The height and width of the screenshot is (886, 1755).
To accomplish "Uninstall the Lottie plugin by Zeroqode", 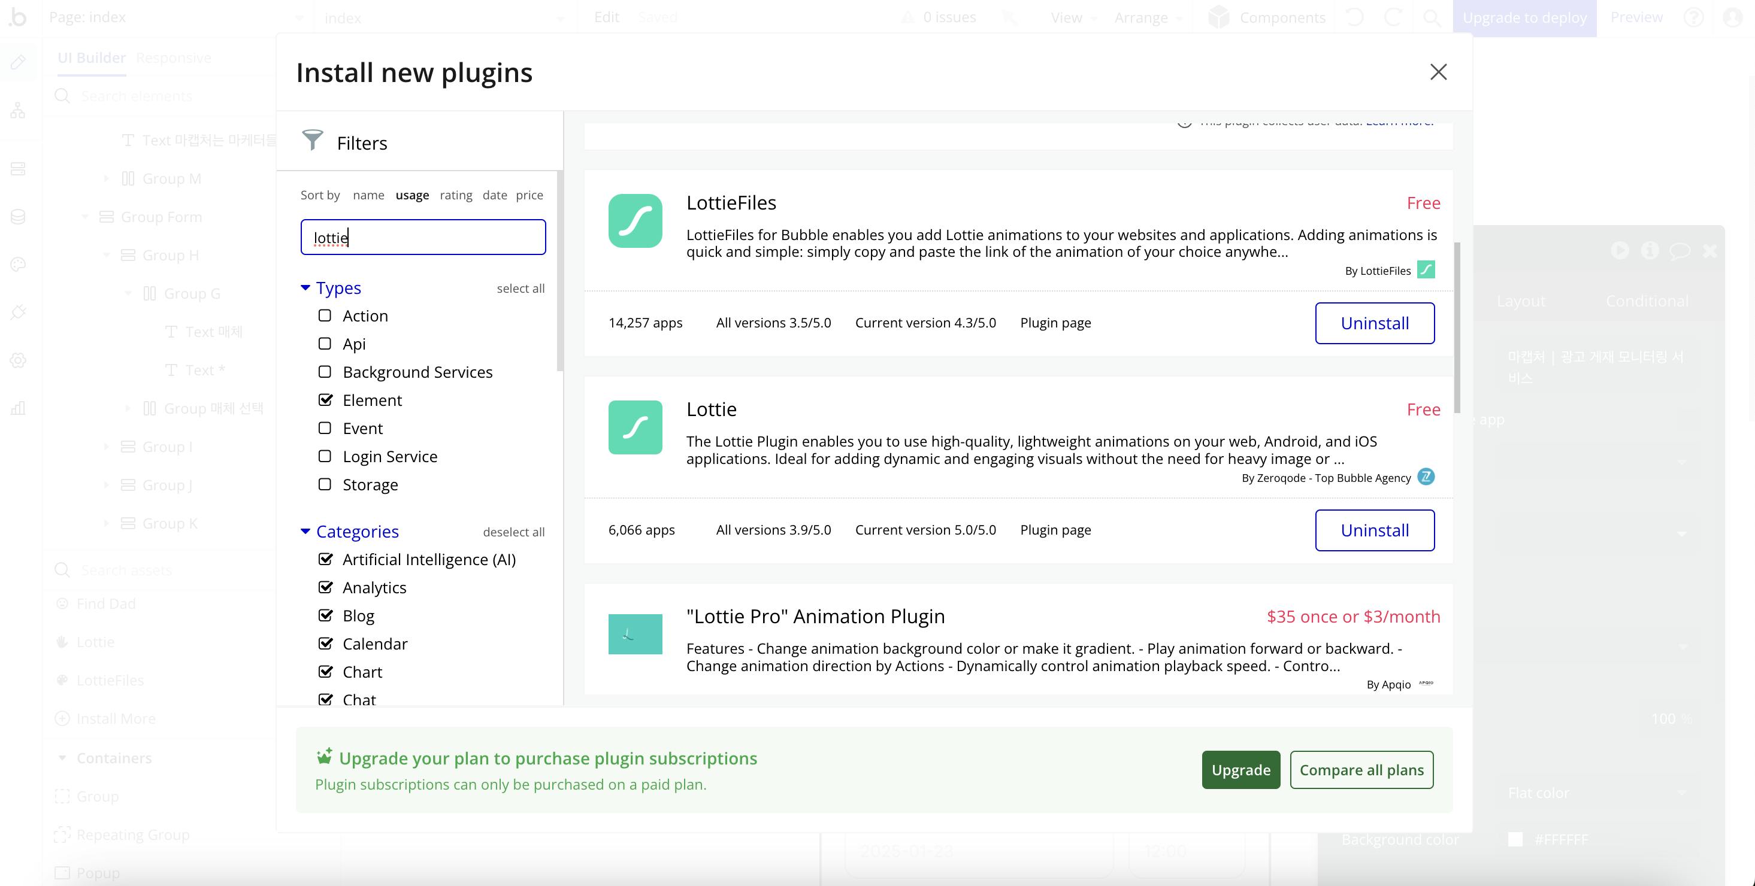I will [x=1375, y=530].
